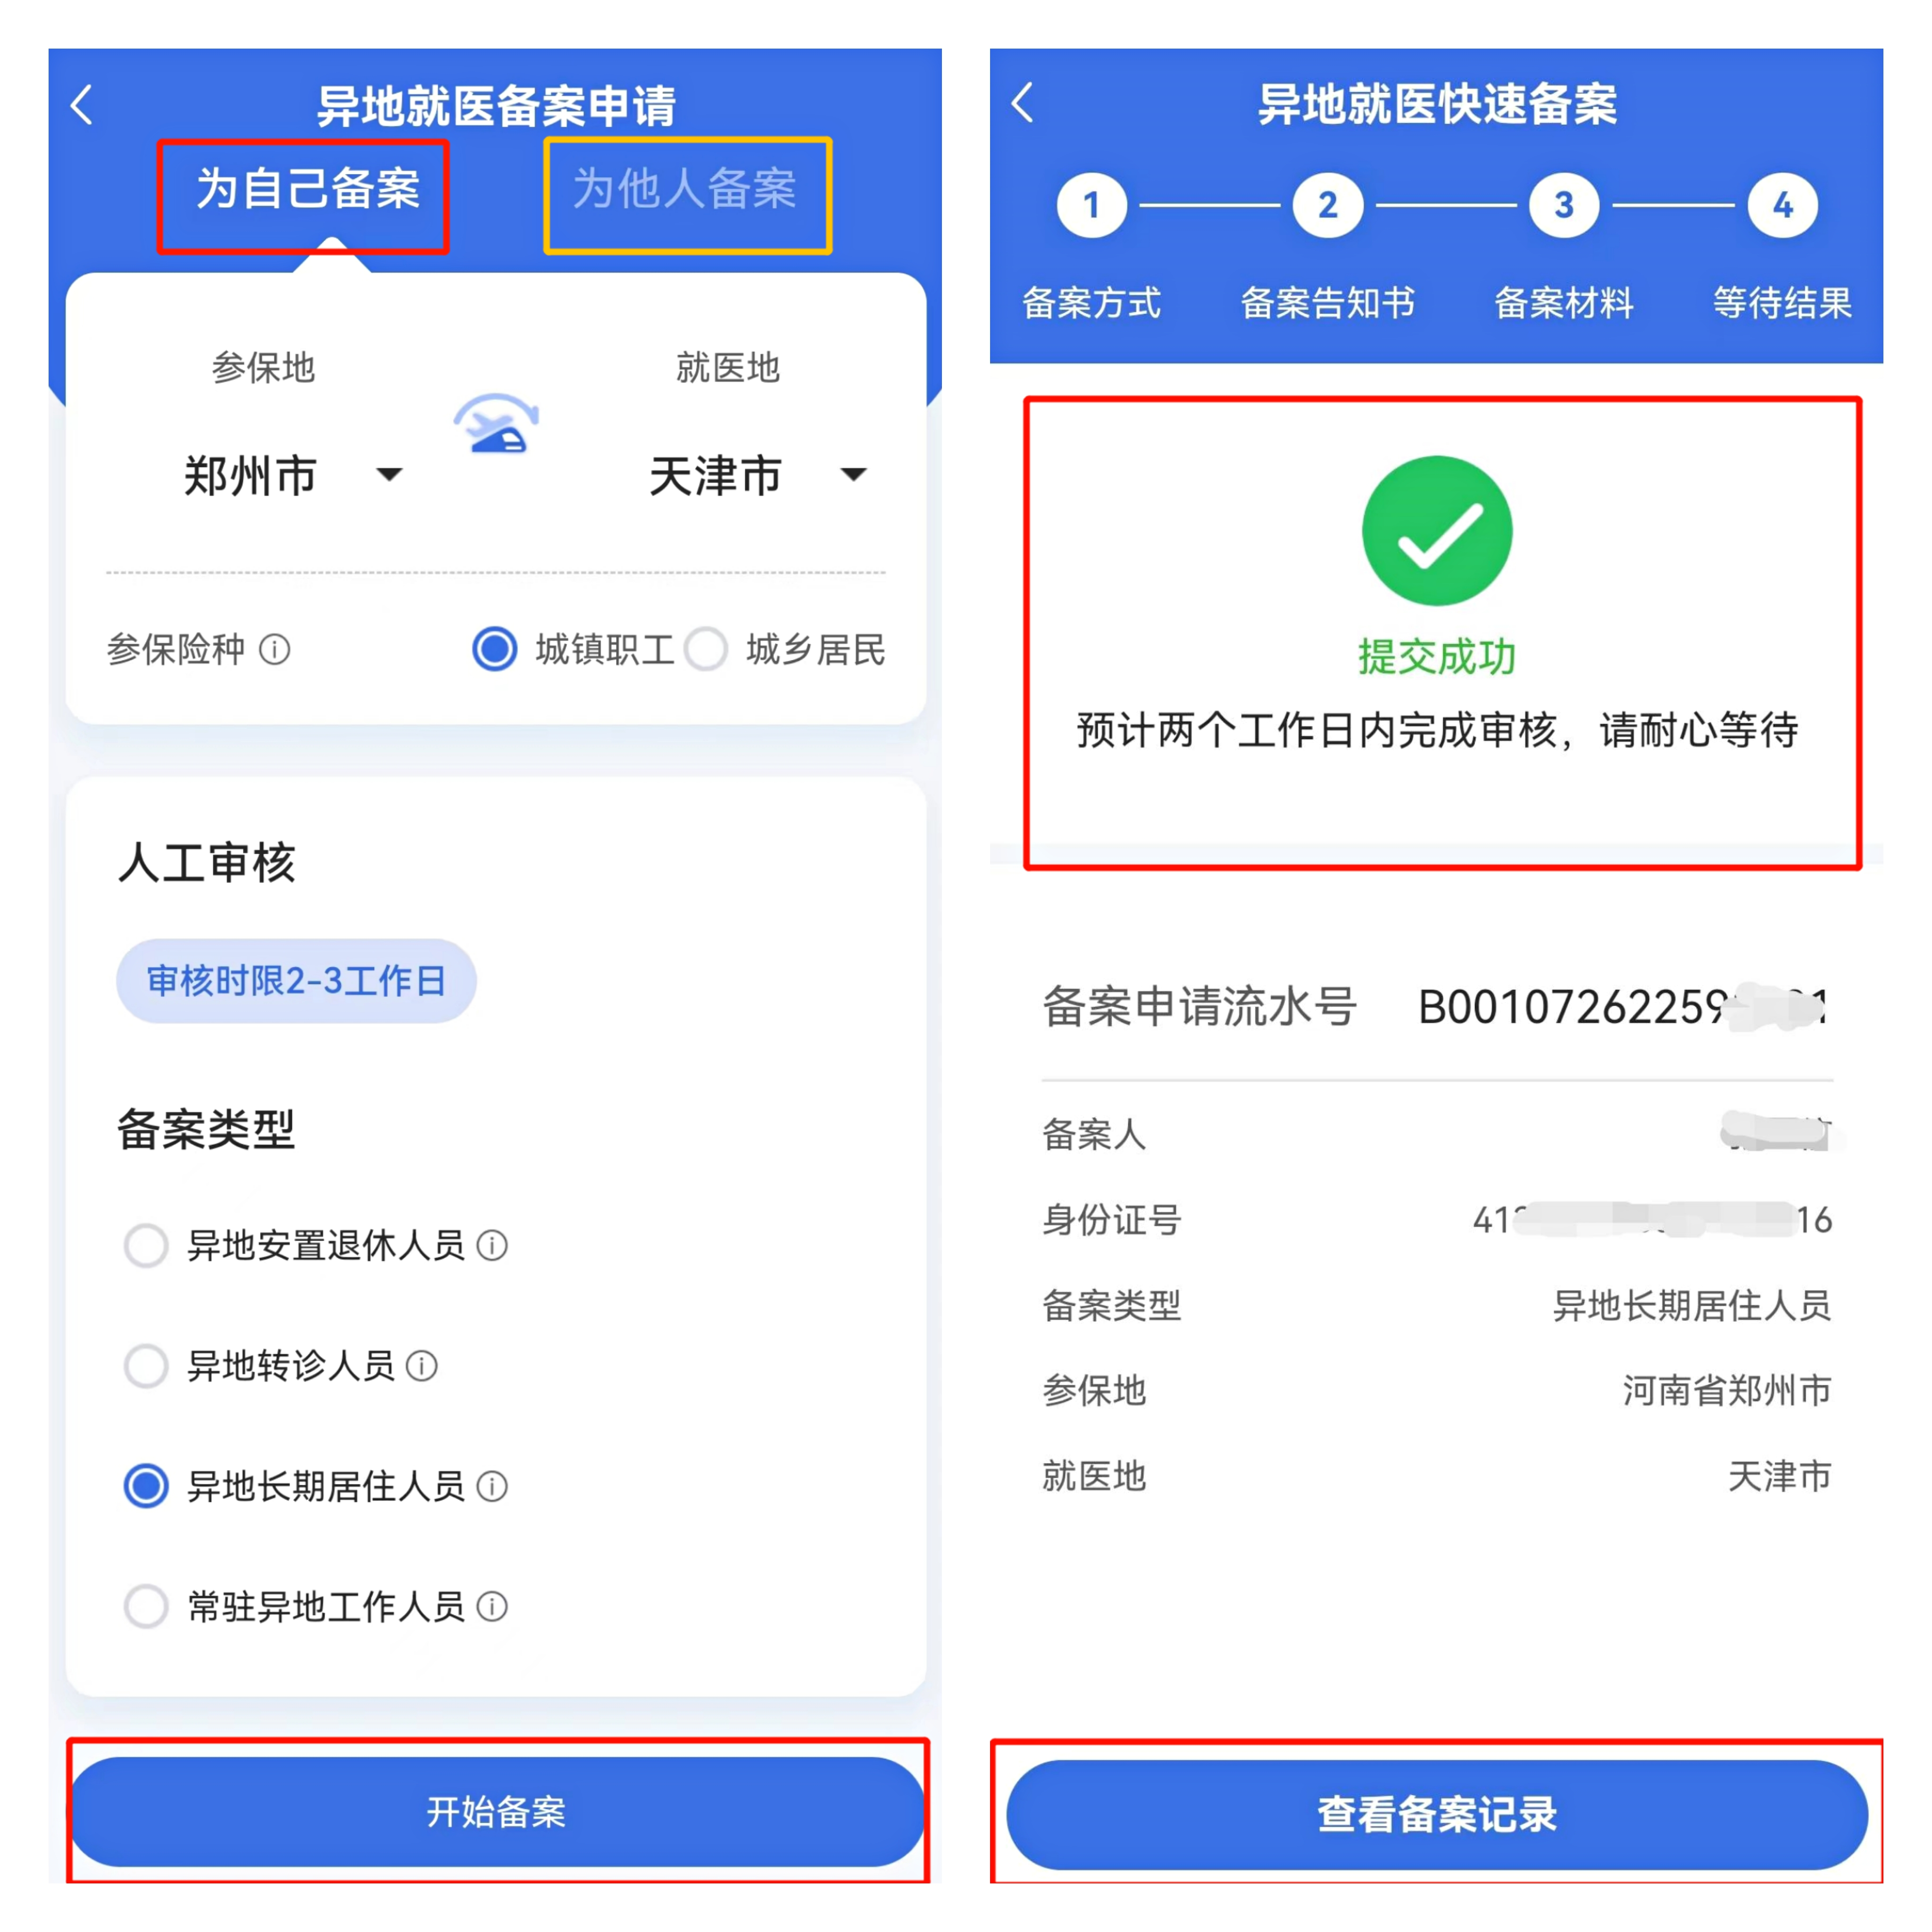Show info for 常驻异地工作人员
1932x1932 pixels.
(x=492, y=1607)
